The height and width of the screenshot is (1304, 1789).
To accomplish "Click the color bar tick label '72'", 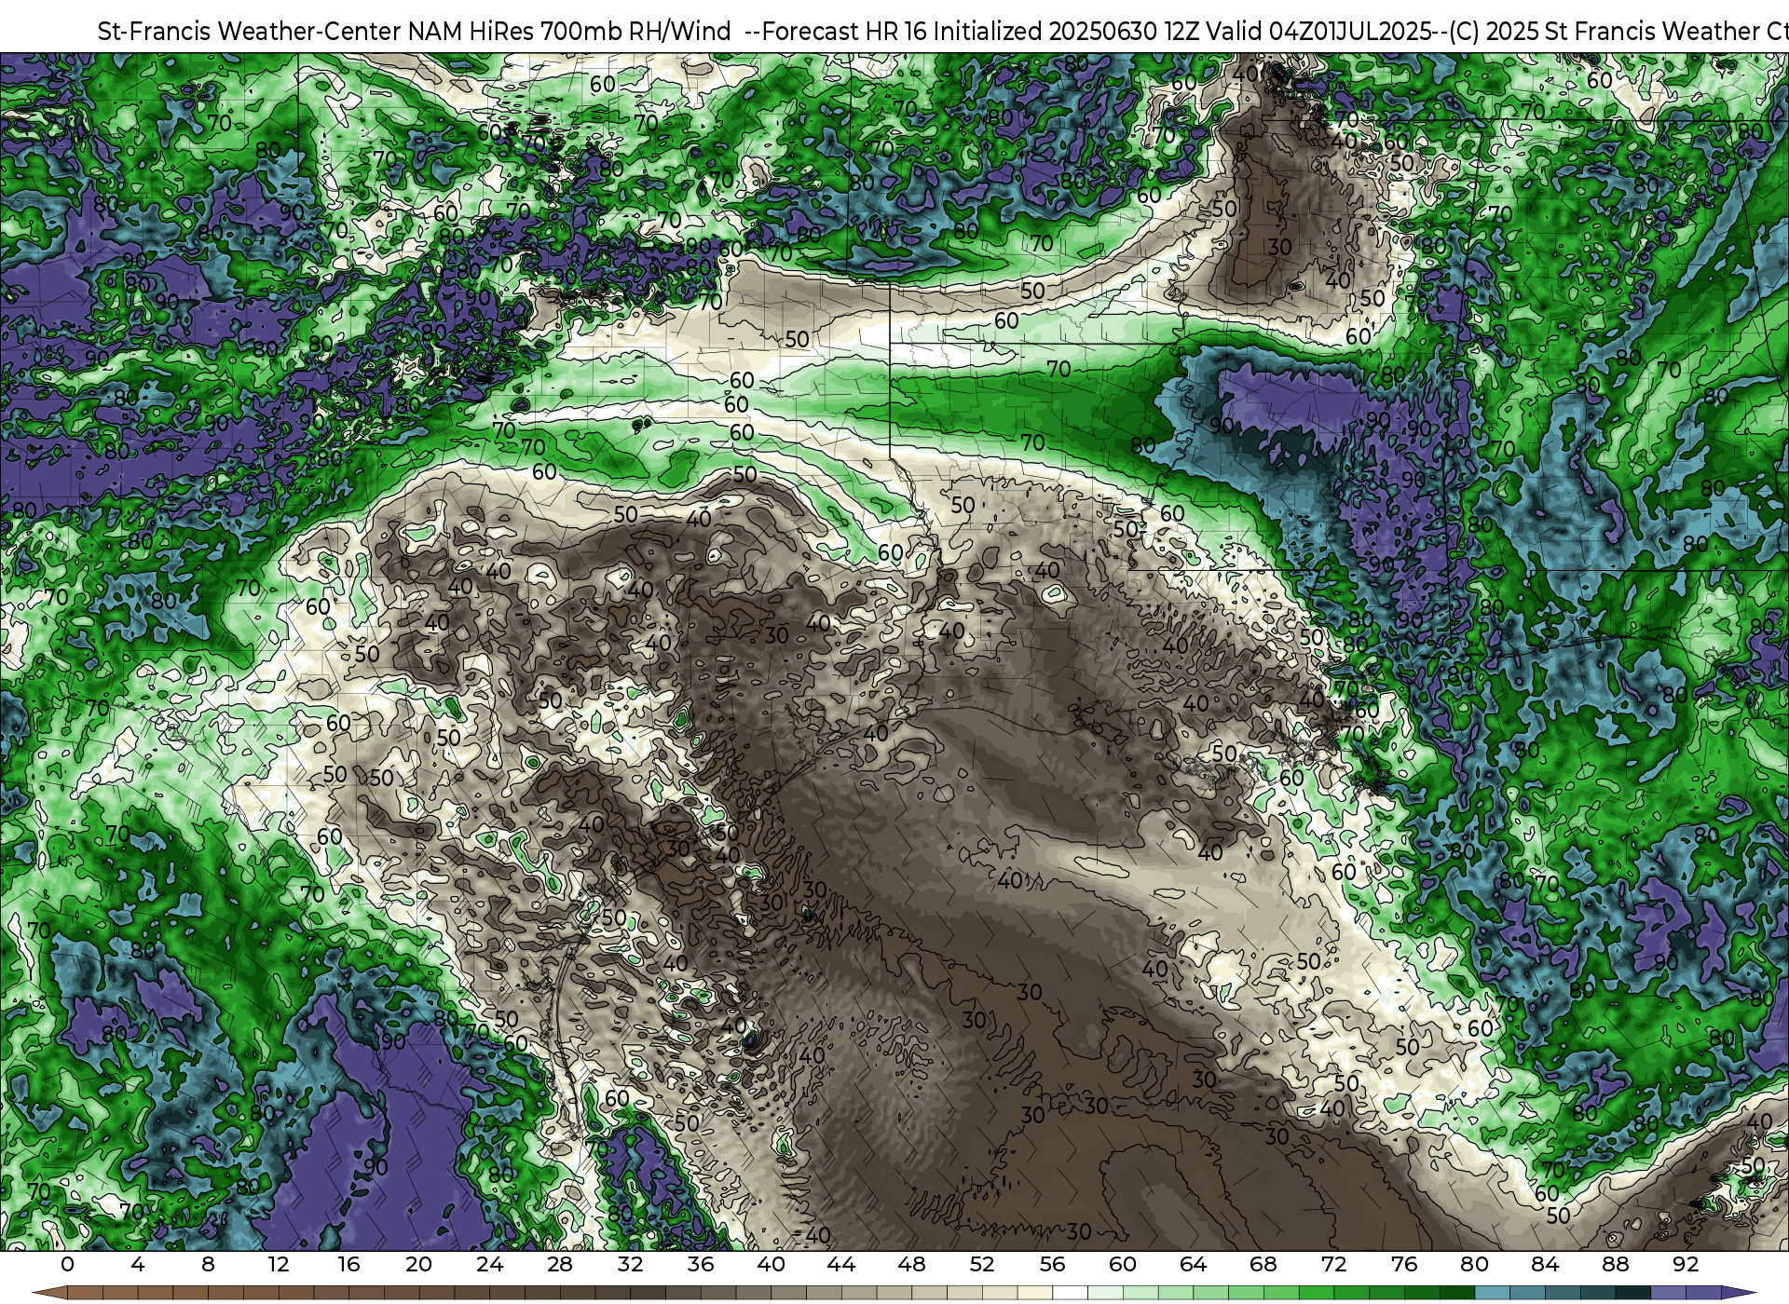I will pos(1333,1265).
